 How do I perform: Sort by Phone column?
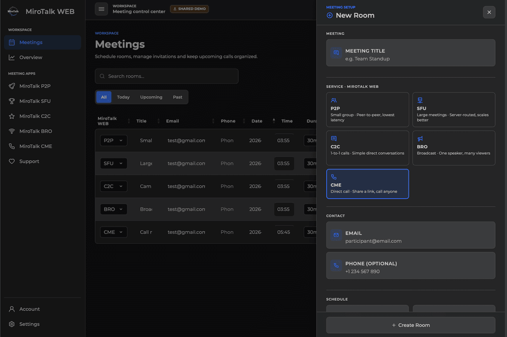click(233, 121)
